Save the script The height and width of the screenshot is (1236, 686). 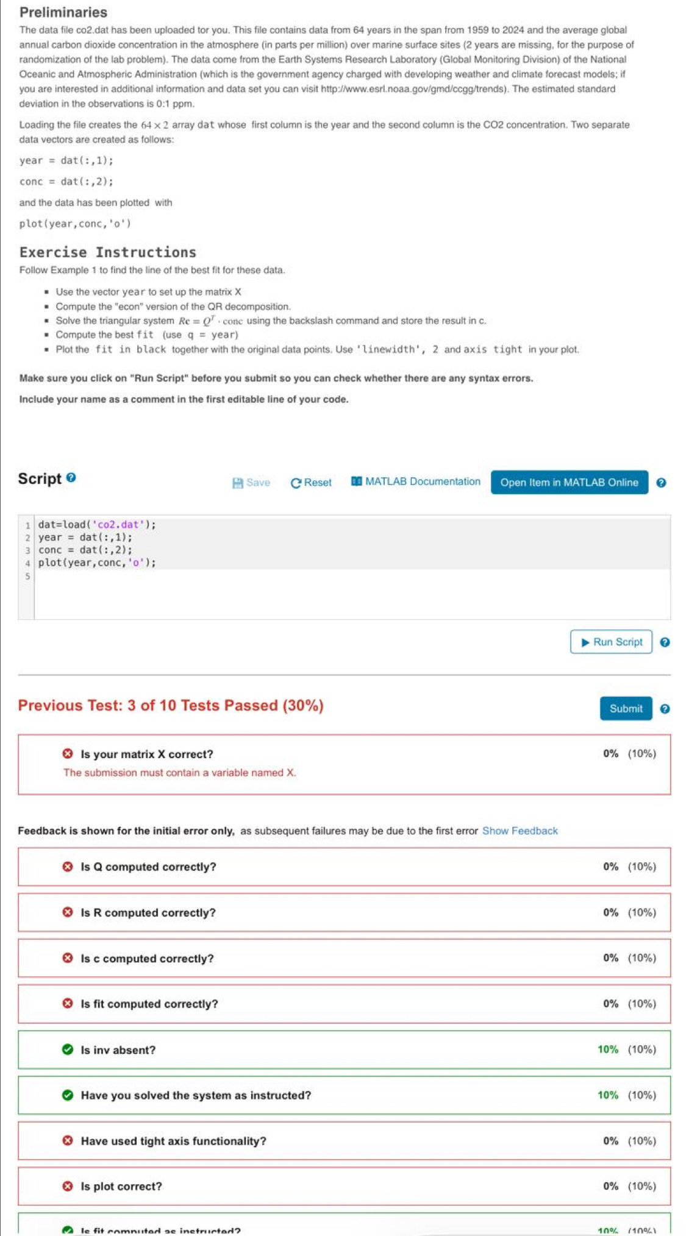[x=251, y=483]
